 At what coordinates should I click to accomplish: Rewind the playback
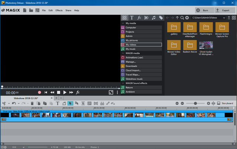point(52,93)
